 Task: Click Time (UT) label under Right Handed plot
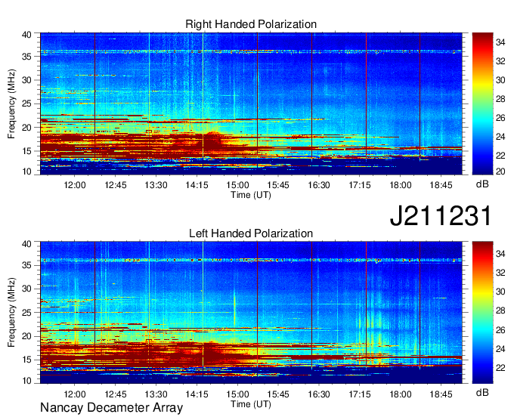point(251,195)
